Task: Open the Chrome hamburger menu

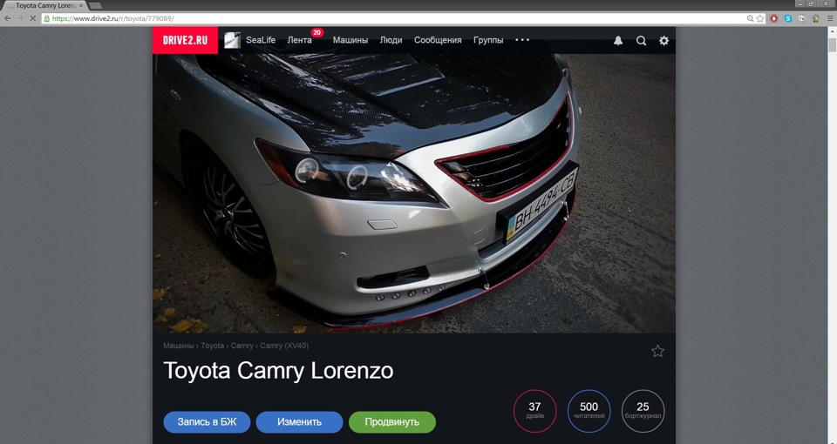Action: 829,18
